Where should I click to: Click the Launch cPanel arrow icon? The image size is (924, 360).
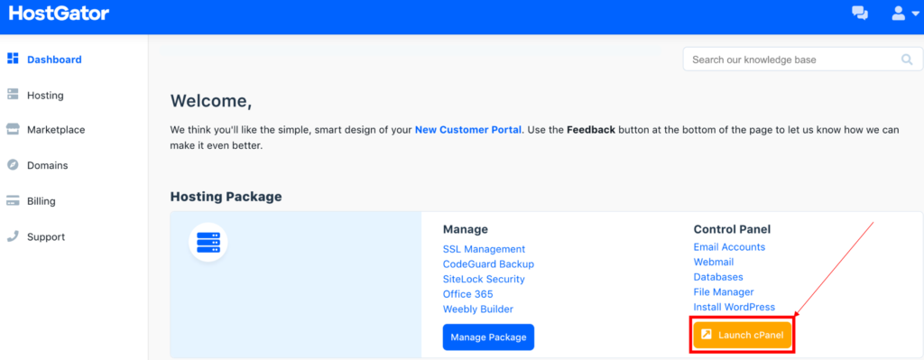coord(706,335)
